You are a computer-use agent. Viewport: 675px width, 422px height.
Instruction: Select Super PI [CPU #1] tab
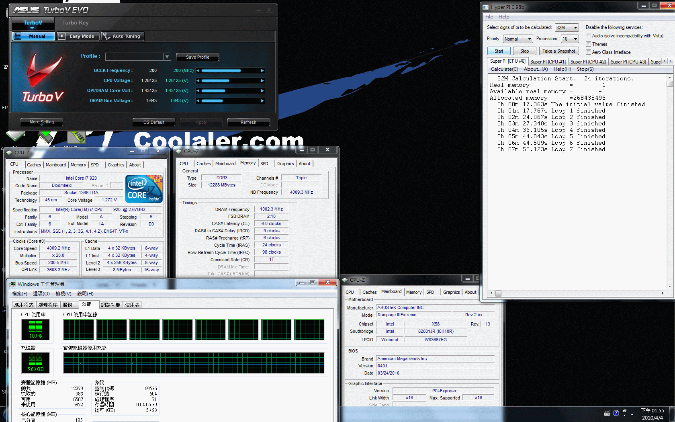[548, 62]
